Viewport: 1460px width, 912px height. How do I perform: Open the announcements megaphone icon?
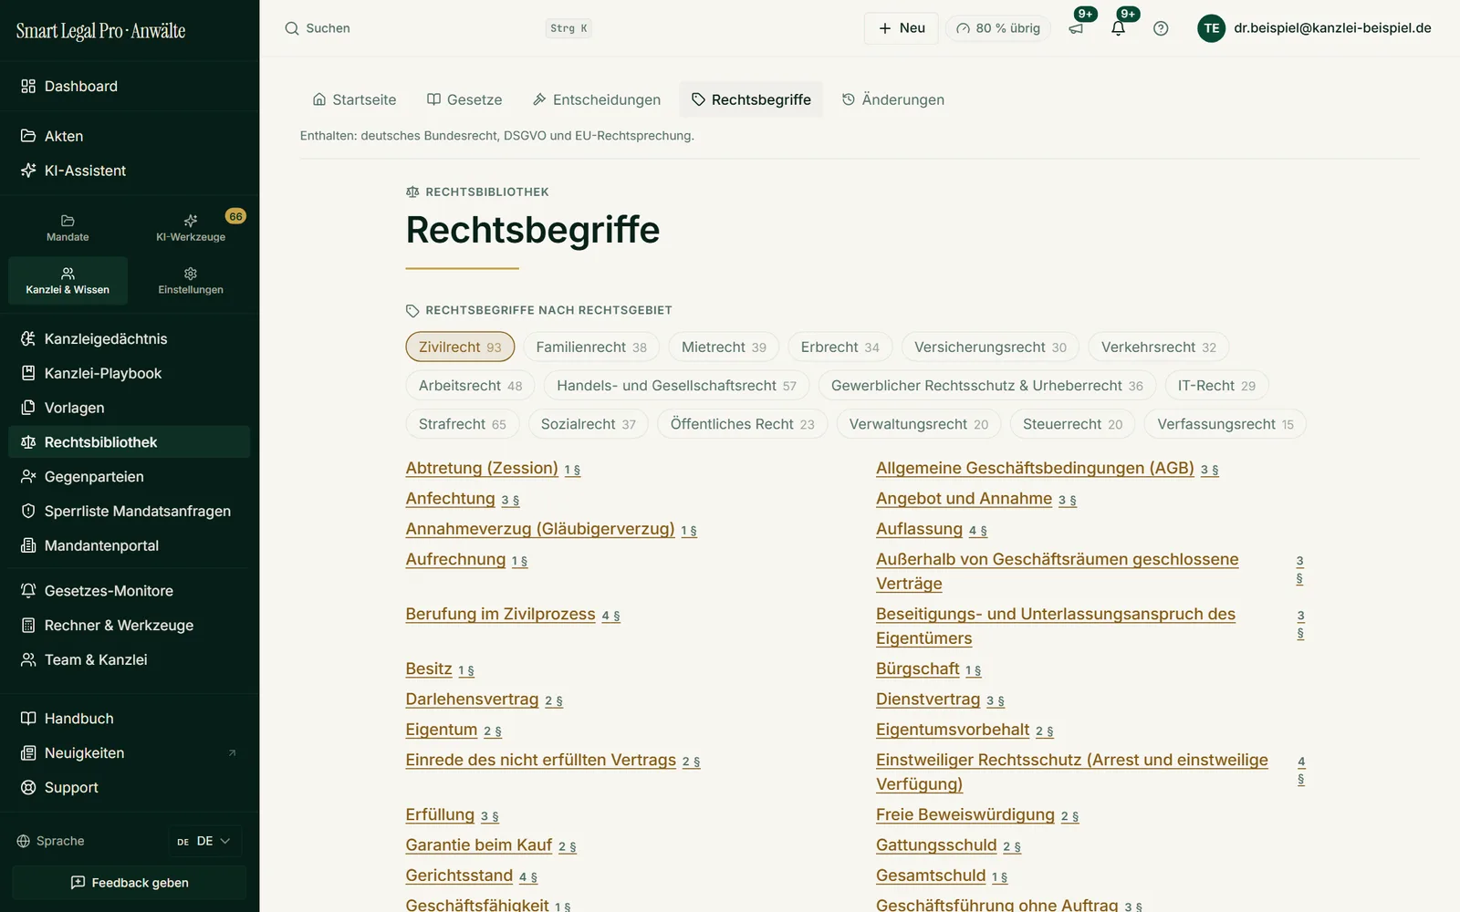(x=1076, y=28)
